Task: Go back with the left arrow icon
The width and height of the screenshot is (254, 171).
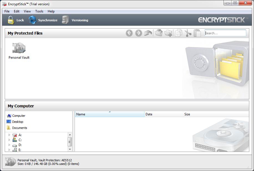Action: pyautogui.click(x=129, y=33)
